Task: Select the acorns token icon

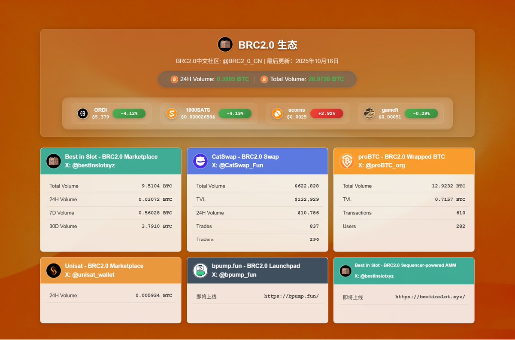Action: tap(277, 113)
